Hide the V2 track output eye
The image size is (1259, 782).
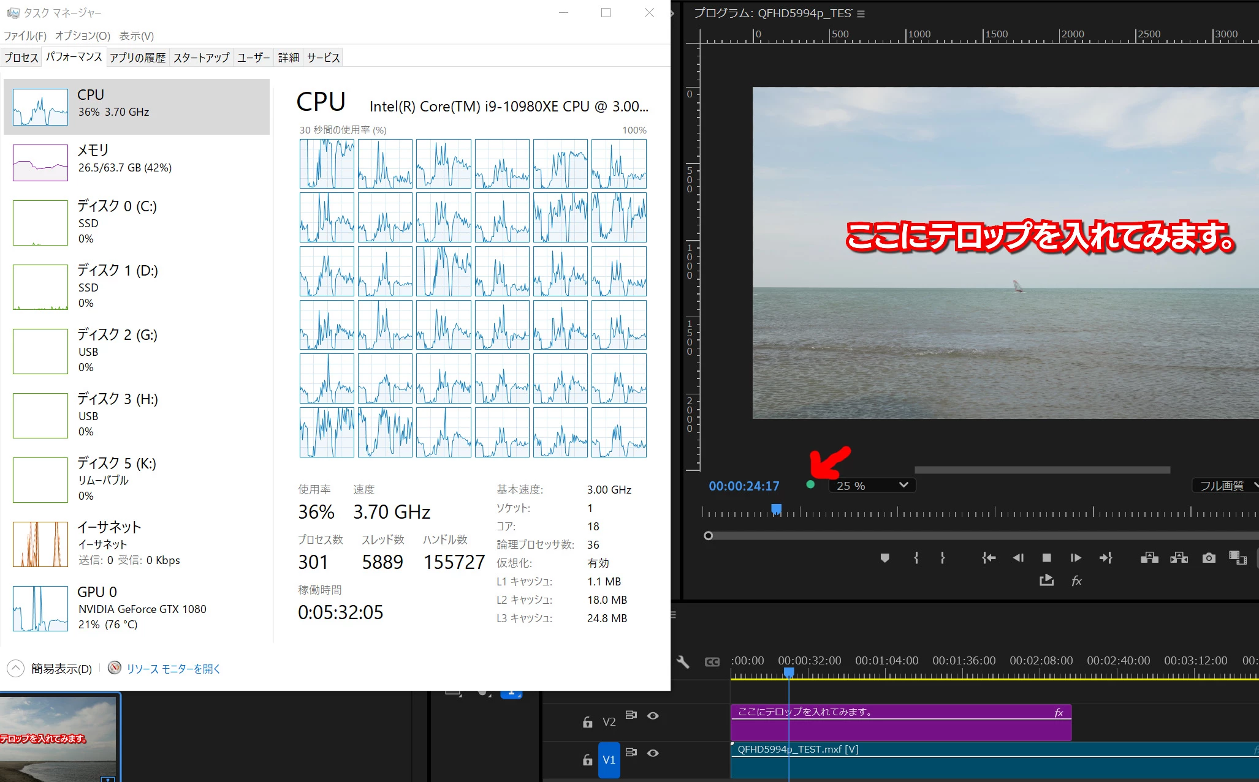pos(653,715)
